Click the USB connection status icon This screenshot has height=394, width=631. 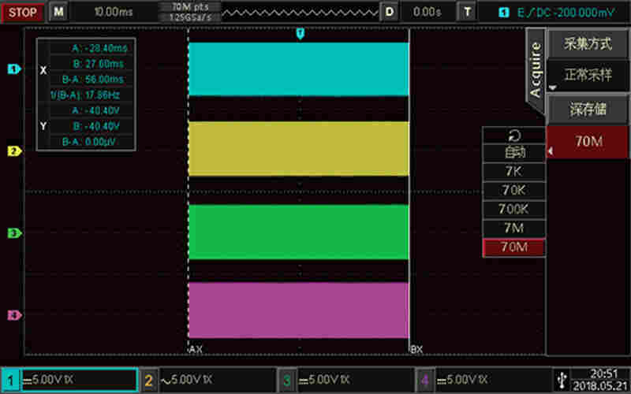[562, 378]
